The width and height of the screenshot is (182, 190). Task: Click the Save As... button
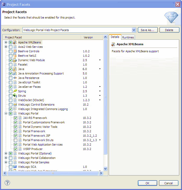click(148, 30)
